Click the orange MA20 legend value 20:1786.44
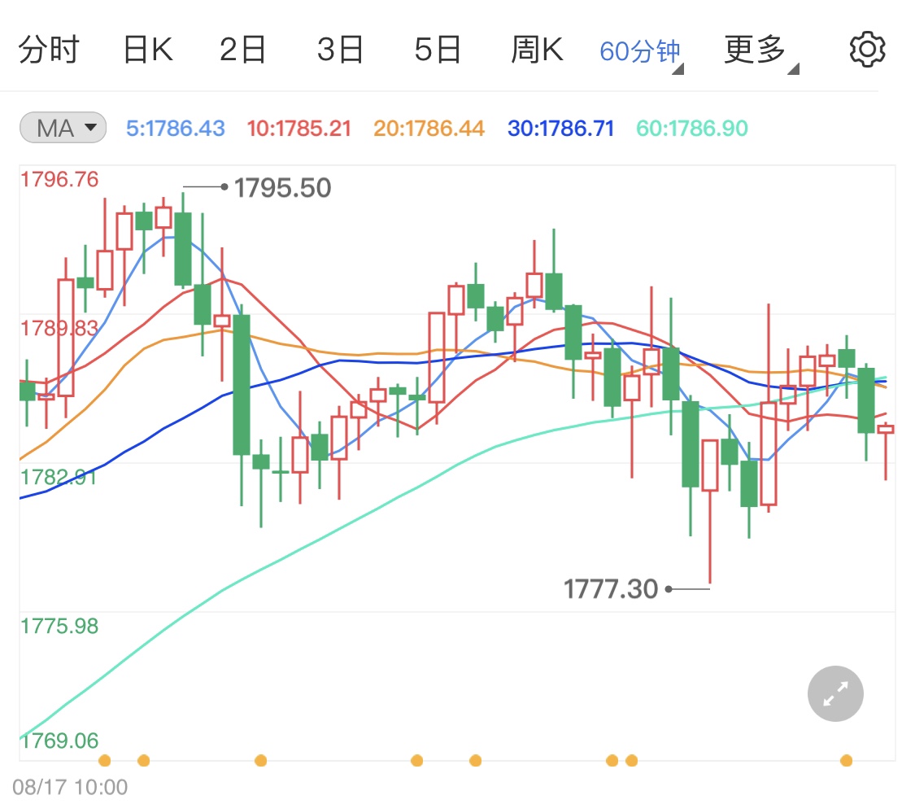915x804 pixels. coord(429,127)
